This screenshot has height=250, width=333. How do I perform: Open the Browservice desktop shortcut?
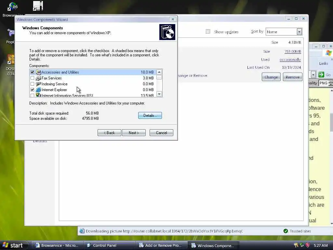13,7
